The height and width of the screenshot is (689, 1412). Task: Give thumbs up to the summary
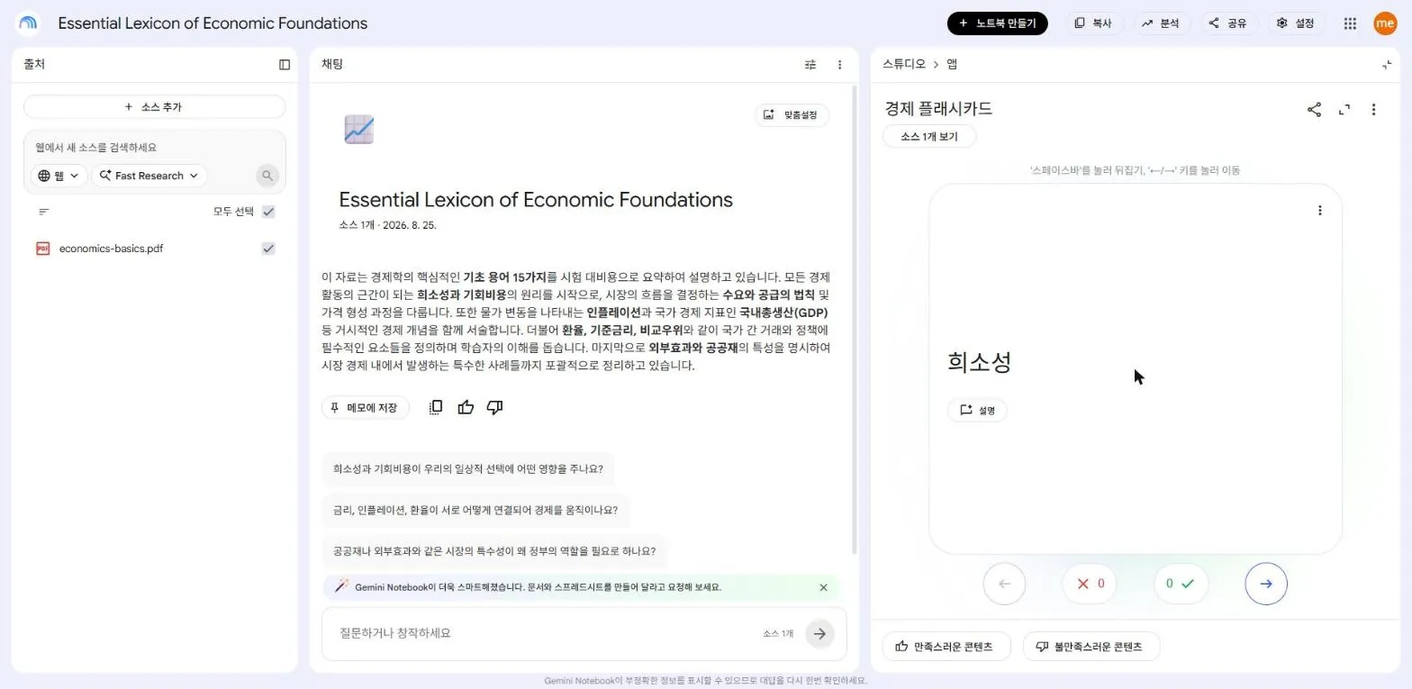[x=466, y=407]
